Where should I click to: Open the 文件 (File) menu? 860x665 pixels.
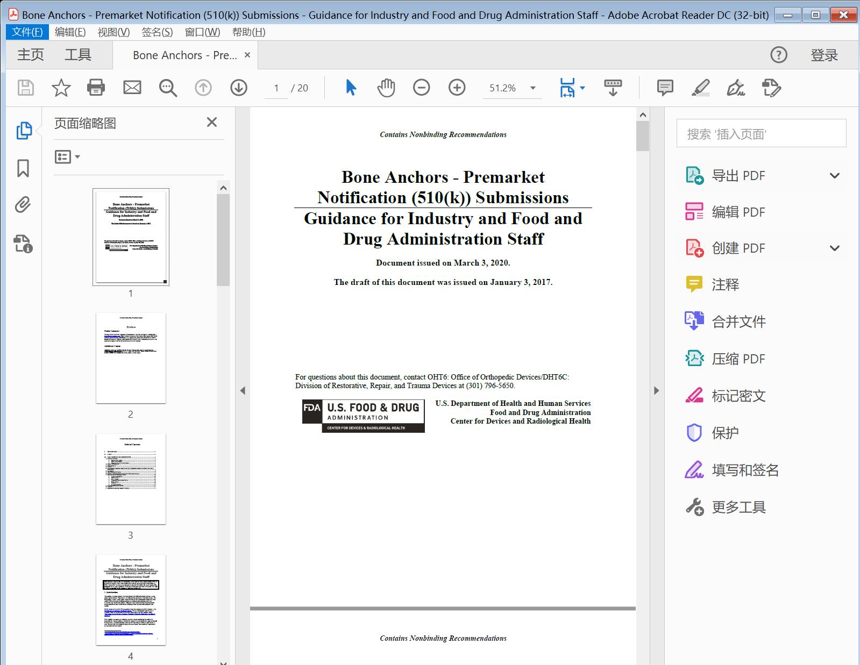[27, 32]
